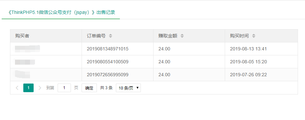305x120 pixels.
Task: Sort by 购买时间 using its sort arrows
Action: [x=254, y=36]
